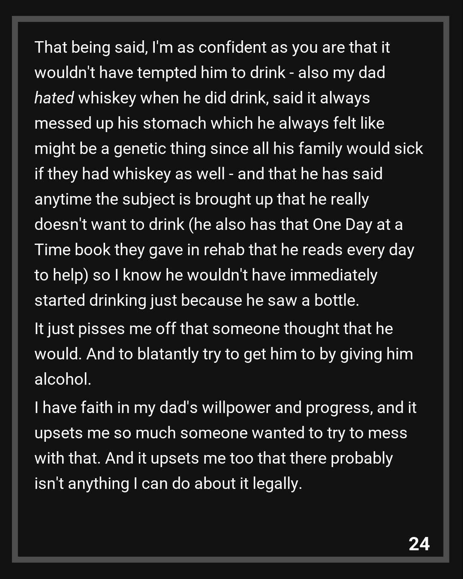Click the word "immediately" in the text
The height and width of the screenshot is (579, 463).
pyautogui.click(x=334, y=275)
